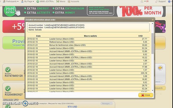The height and width of the screenshot is (108, 173).
Task: Open the MMM «EXTRA» menu item
Action: click(45, 1)
